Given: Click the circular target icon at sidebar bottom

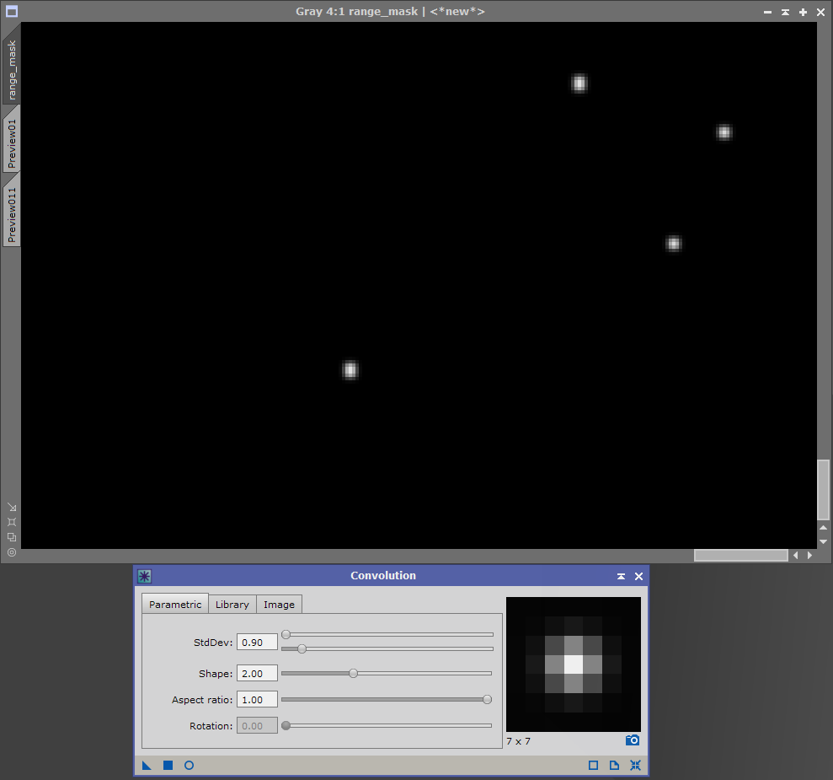Looking at the screenshot, I should pyautogui.click(x=12, y=552).
